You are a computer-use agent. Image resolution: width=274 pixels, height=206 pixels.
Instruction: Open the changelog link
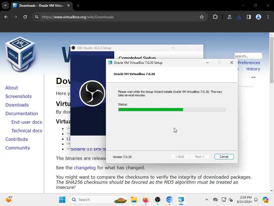point(85,168)
